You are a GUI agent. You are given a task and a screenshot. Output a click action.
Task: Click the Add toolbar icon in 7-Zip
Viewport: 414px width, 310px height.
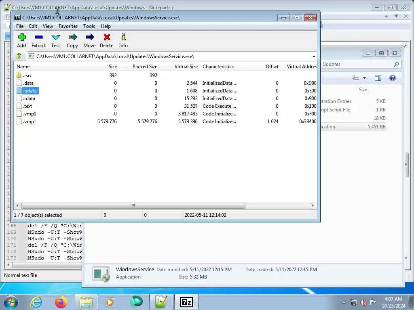pyautogui.click(x=22, y=40)
